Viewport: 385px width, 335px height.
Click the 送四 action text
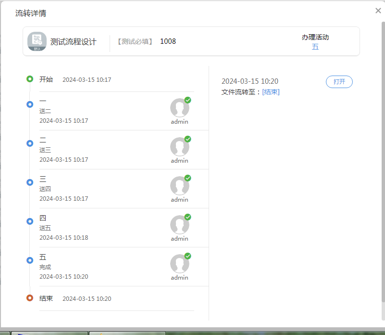tap(45, 189)
